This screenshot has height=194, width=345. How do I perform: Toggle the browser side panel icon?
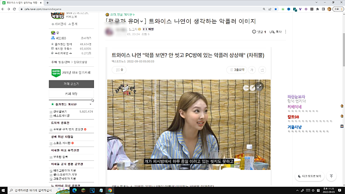pos(323,9)
